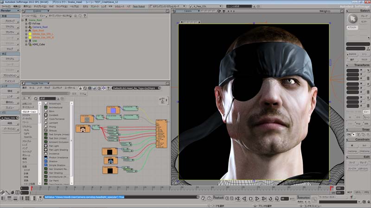Step back one frame in playback

coord(244,199)
